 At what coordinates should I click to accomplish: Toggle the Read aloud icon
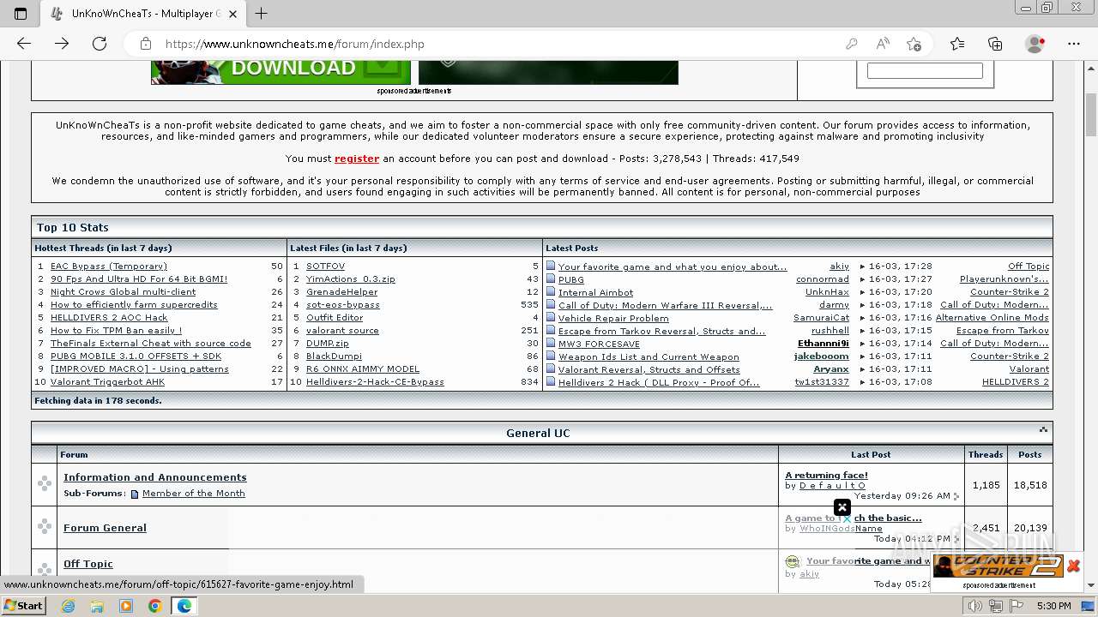coord(883,44)
